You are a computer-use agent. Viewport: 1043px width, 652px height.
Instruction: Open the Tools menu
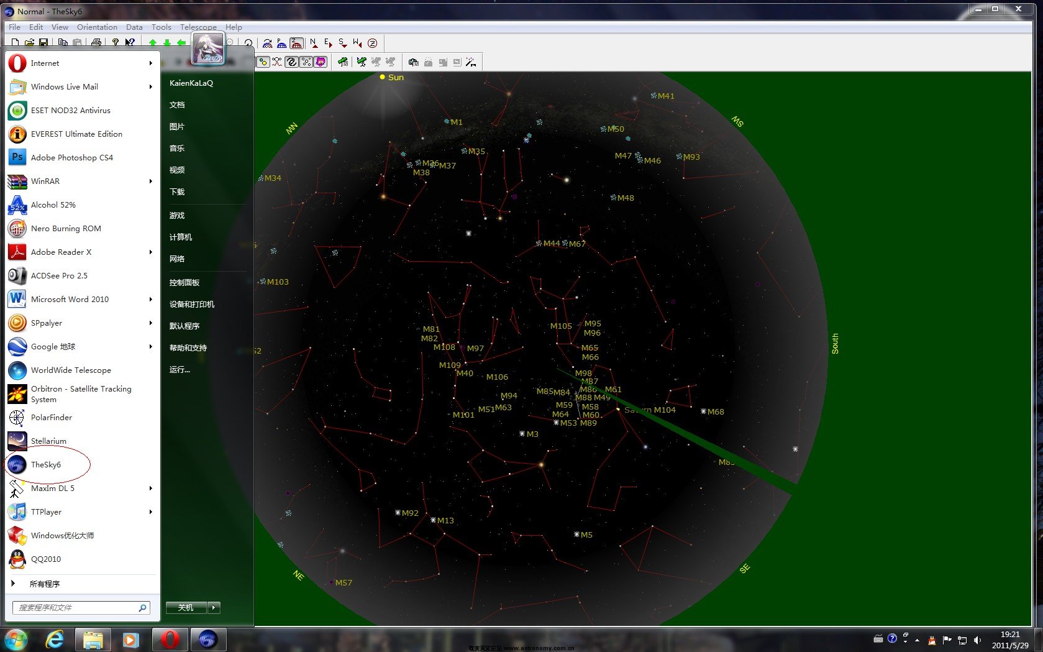pos(161,27)
